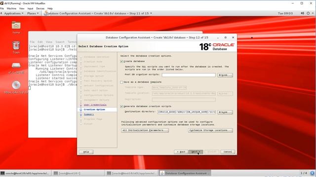This screenshot has height=177, width=316.
Task: Open Customize Storage Locations dialog
Action: click(x=210, y=130)
